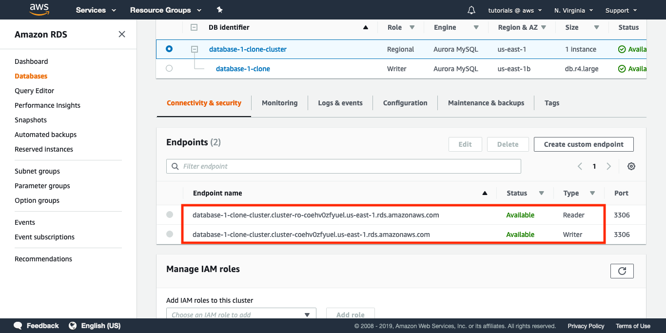Open endpoints table settings gear

(x=631, y=166)
